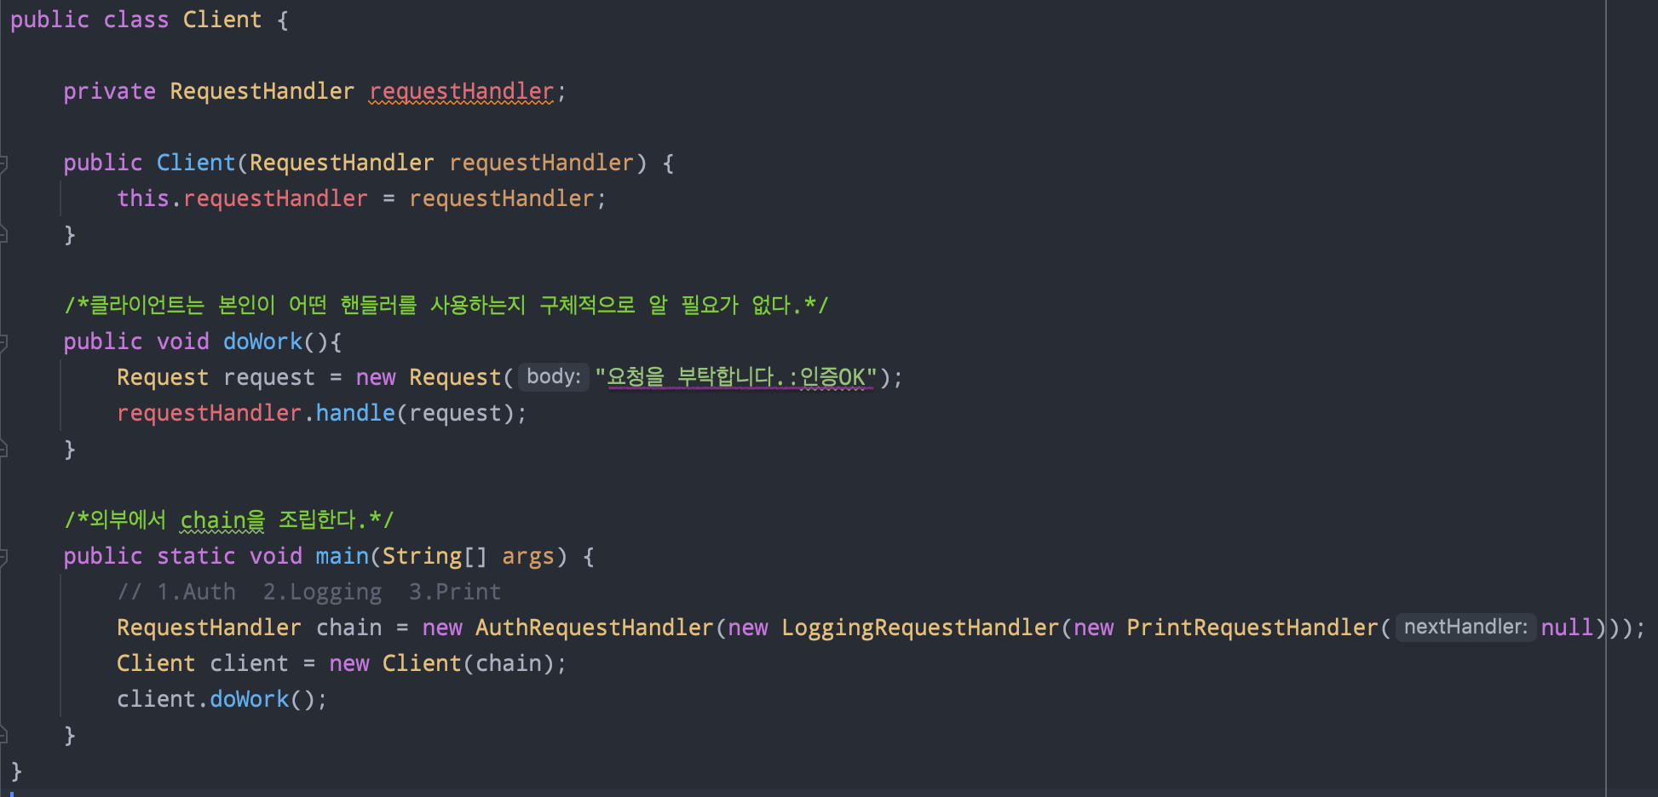Click the 'private' keyword
The height and width of the screenshot is (797, 1658).
(110, 91)
